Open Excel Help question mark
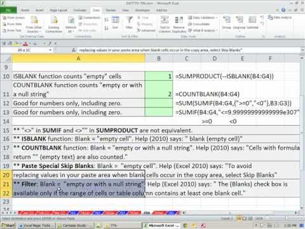305x229 pixels. click(x=283, y=10)
